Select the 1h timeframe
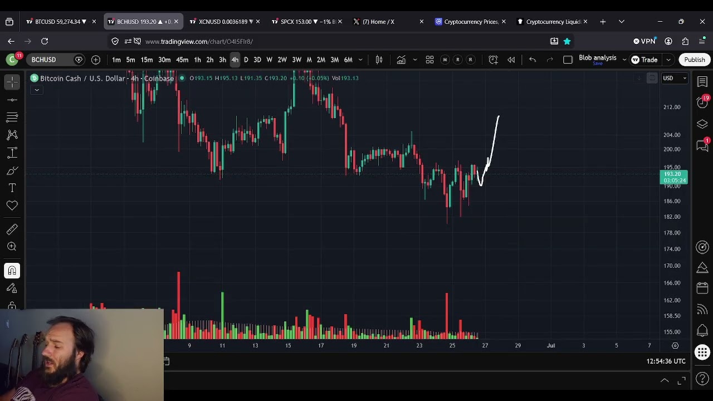 [x=197, y=60]
